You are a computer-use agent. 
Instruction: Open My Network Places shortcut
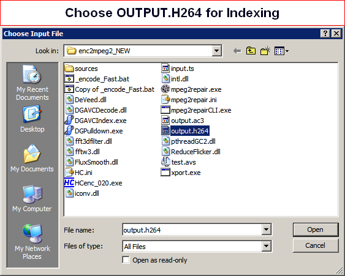[x=32, y=242]
